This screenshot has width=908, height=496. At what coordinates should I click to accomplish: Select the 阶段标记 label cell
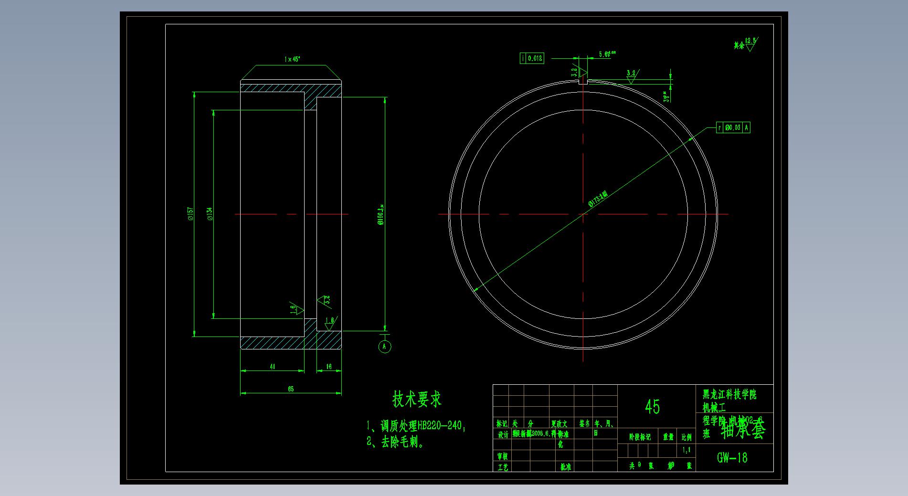coord(640,437)
